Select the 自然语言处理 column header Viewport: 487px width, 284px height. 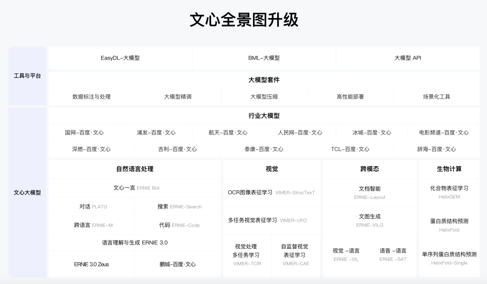pyautogui.click(x=134, y=169)
